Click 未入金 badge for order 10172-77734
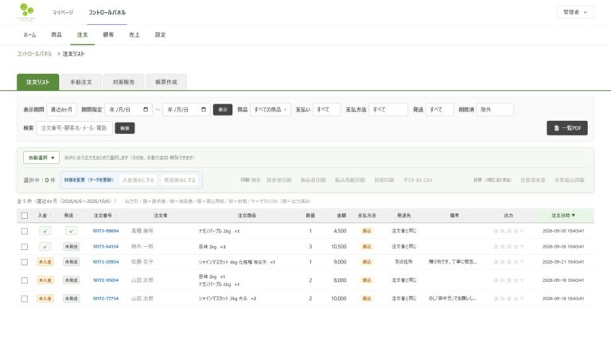 (x=45, y=299)
